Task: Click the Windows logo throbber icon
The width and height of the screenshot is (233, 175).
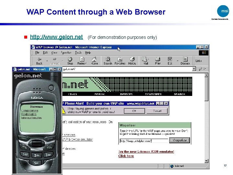Action: [x=204, y=53]
